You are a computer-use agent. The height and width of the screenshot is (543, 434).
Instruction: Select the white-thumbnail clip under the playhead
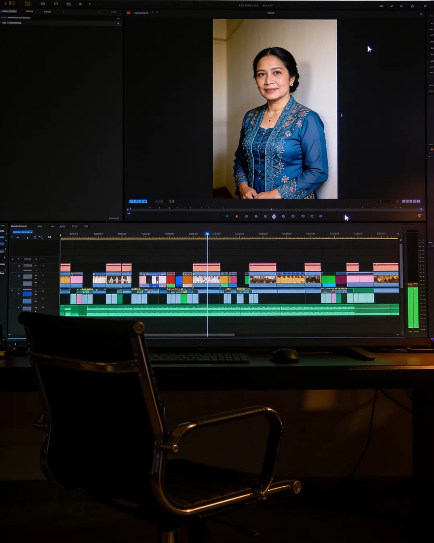click(207, 280)
